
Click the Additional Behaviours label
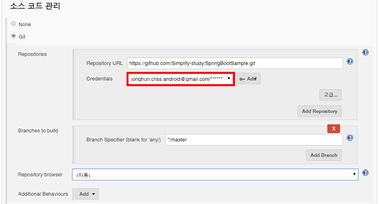tap(43, 194)
